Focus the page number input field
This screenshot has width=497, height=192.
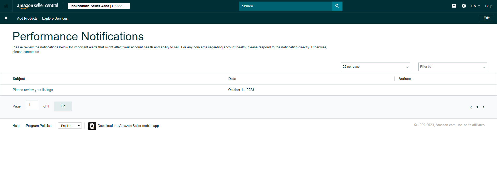point(32,105)
